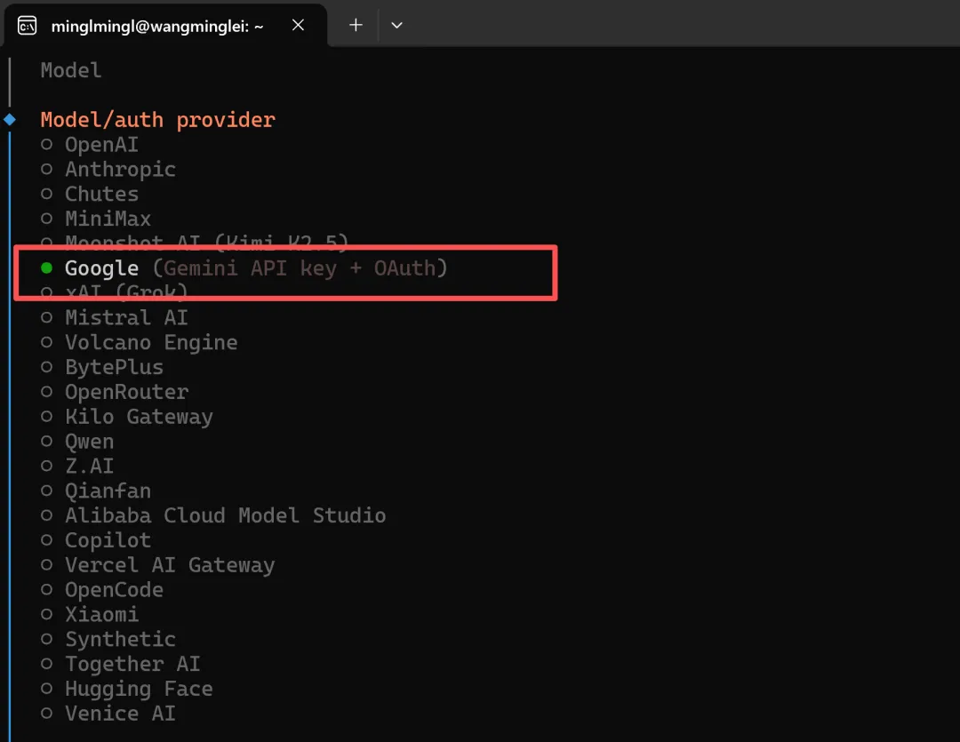The width and height of the screenshot is (960, 742).
Task: Select the OpenRouter provider
Action: tap(47, 392)
